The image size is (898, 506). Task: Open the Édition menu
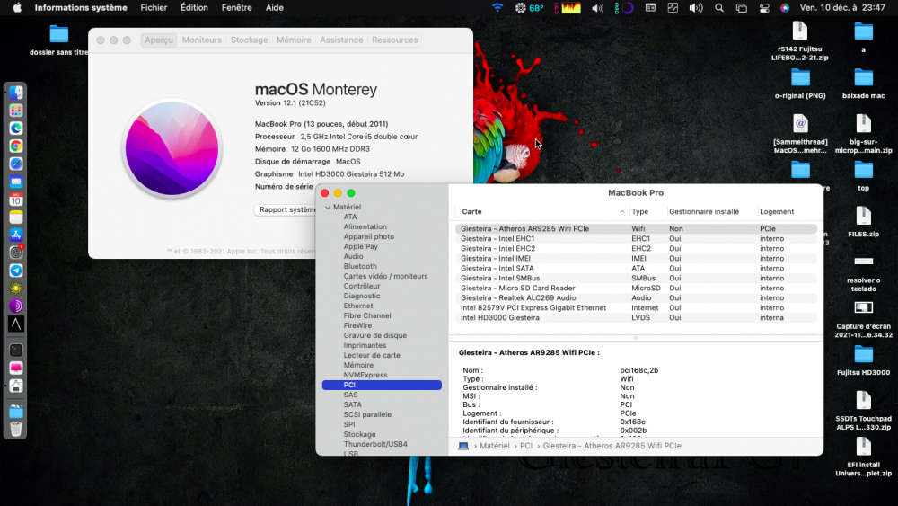coord(194,7)
